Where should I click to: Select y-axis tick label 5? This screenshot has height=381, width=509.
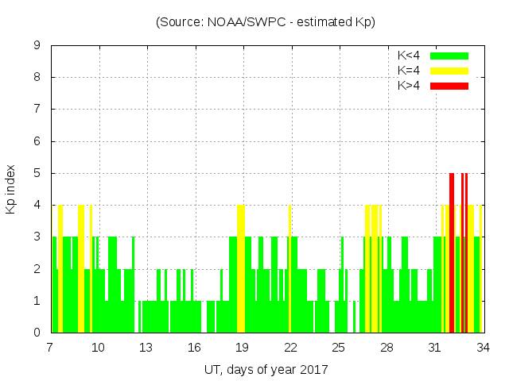[x=37, y=173]
